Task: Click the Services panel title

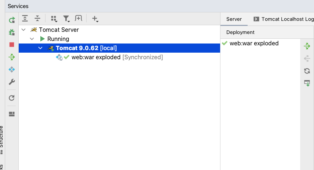Action: [18, 6]
